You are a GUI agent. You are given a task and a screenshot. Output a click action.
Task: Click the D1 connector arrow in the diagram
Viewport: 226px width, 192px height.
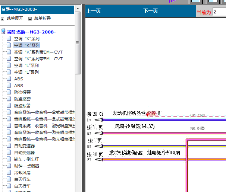click(99, 120)
